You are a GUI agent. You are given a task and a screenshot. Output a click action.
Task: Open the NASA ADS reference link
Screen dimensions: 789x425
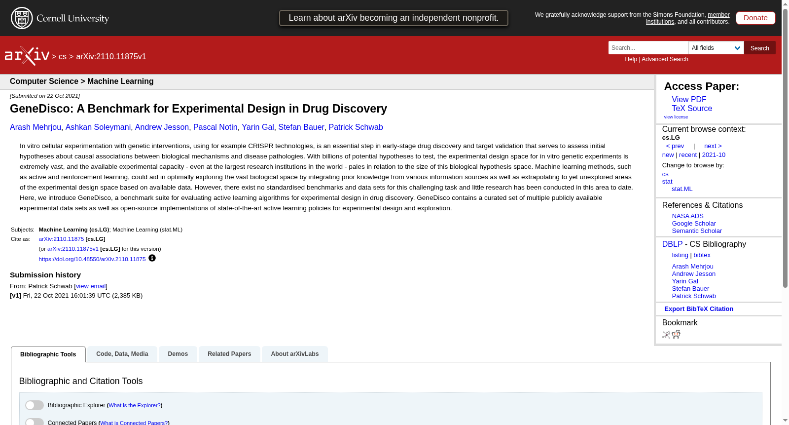[x=687, y=216]
